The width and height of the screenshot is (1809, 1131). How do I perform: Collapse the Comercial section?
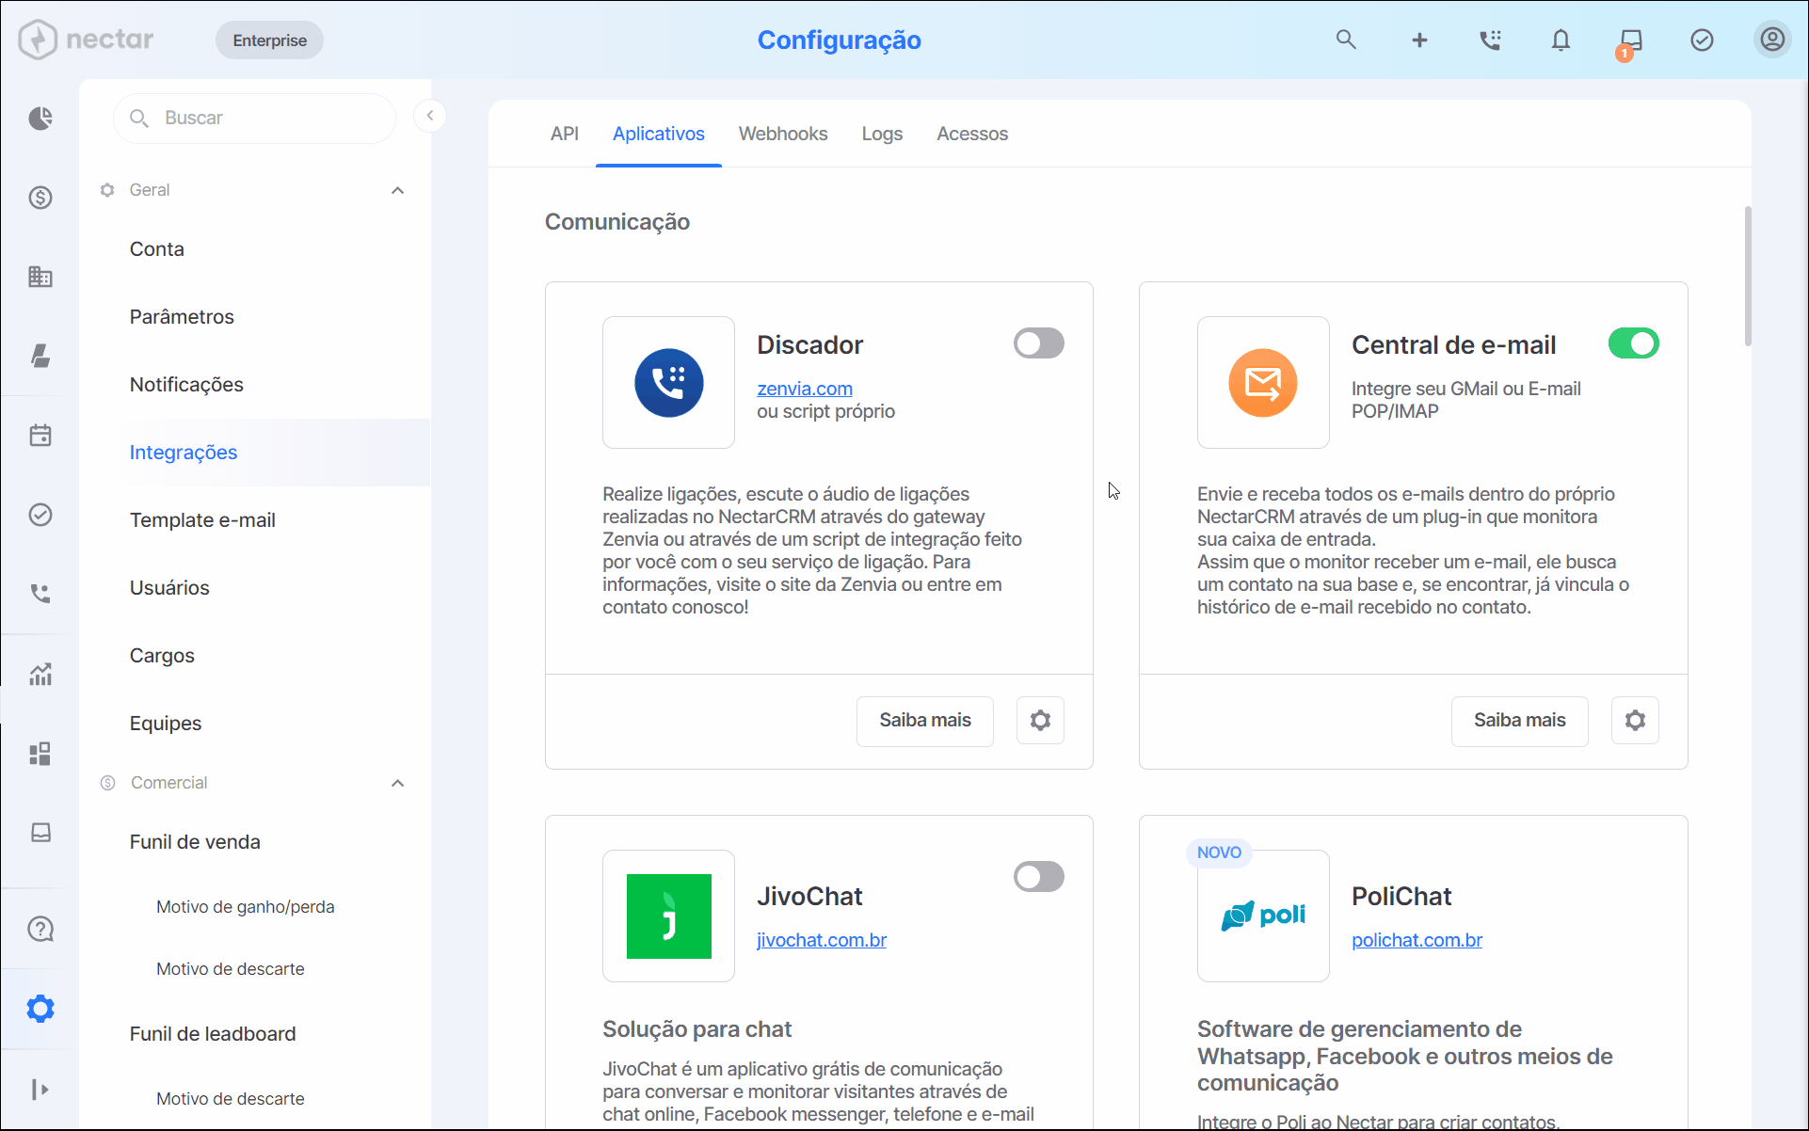coord(398,783)
